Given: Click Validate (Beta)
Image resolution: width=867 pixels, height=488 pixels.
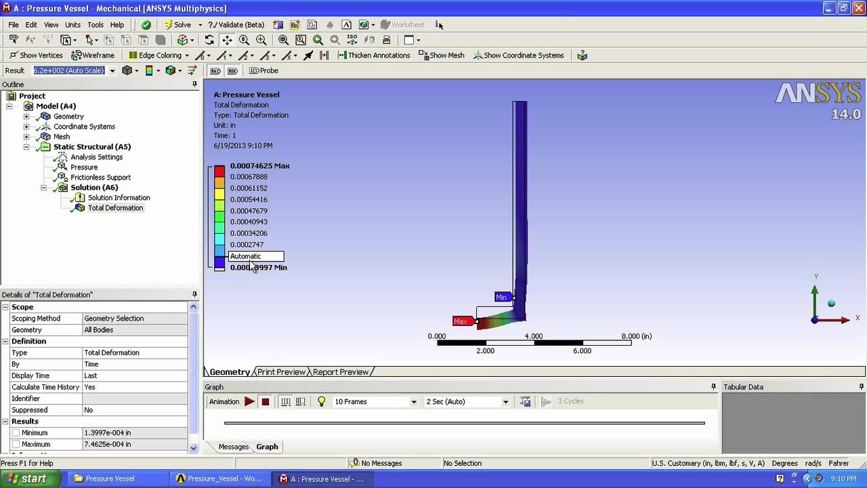Looking at the screenshot, I should point(236,25).
